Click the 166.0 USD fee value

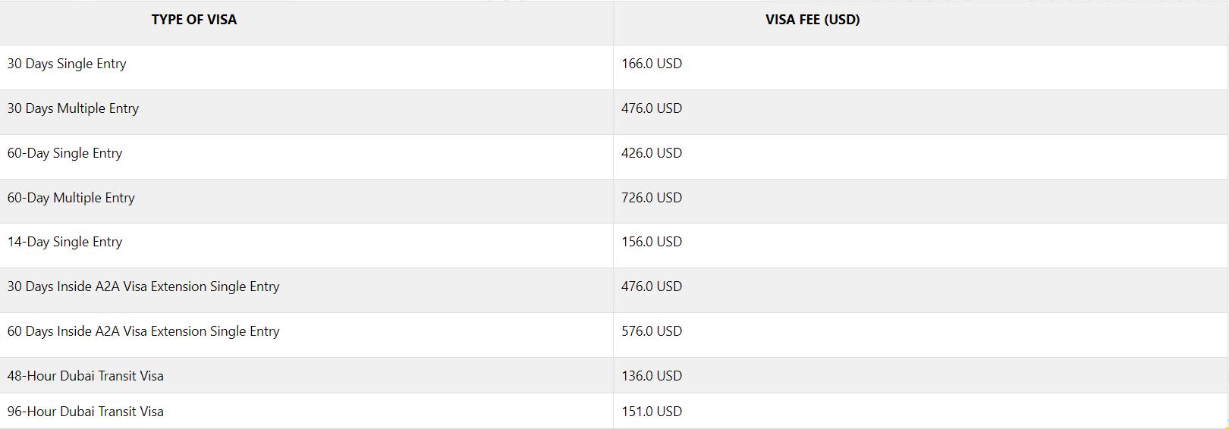pyautogui.click(x=651, y=64)
